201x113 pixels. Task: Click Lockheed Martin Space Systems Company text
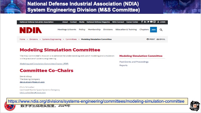tap(40, 90)
